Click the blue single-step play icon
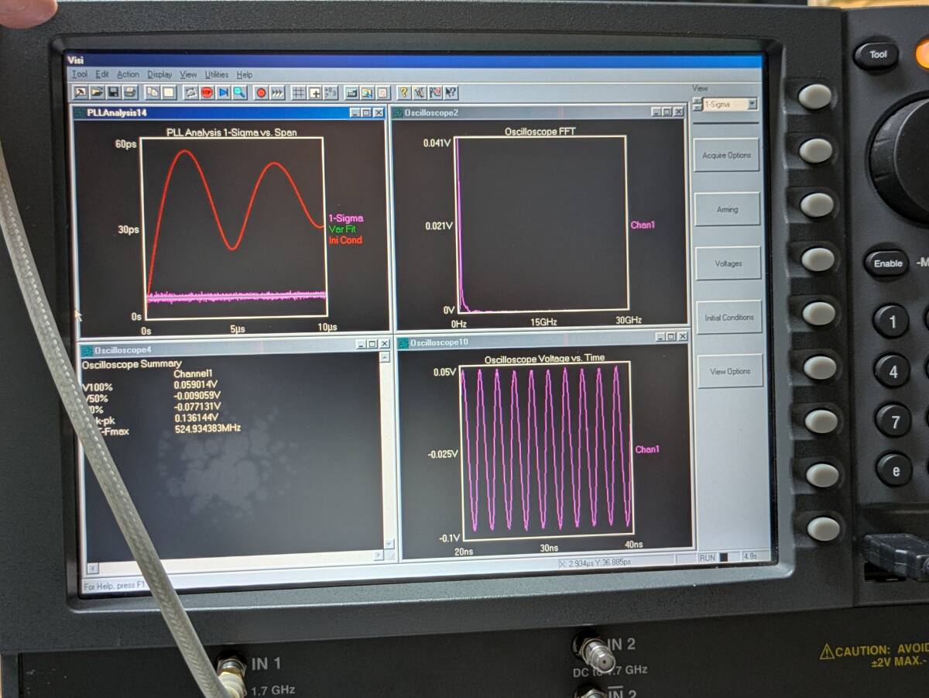The image size is (929, 698). (x=224, y=93)
